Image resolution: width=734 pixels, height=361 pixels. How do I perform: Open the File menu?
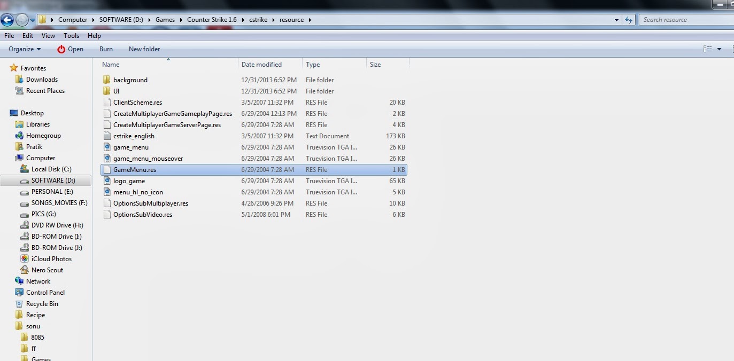point(9,36)
